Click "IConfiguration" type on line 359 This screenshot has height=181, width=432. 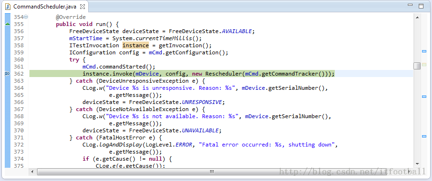92,52
